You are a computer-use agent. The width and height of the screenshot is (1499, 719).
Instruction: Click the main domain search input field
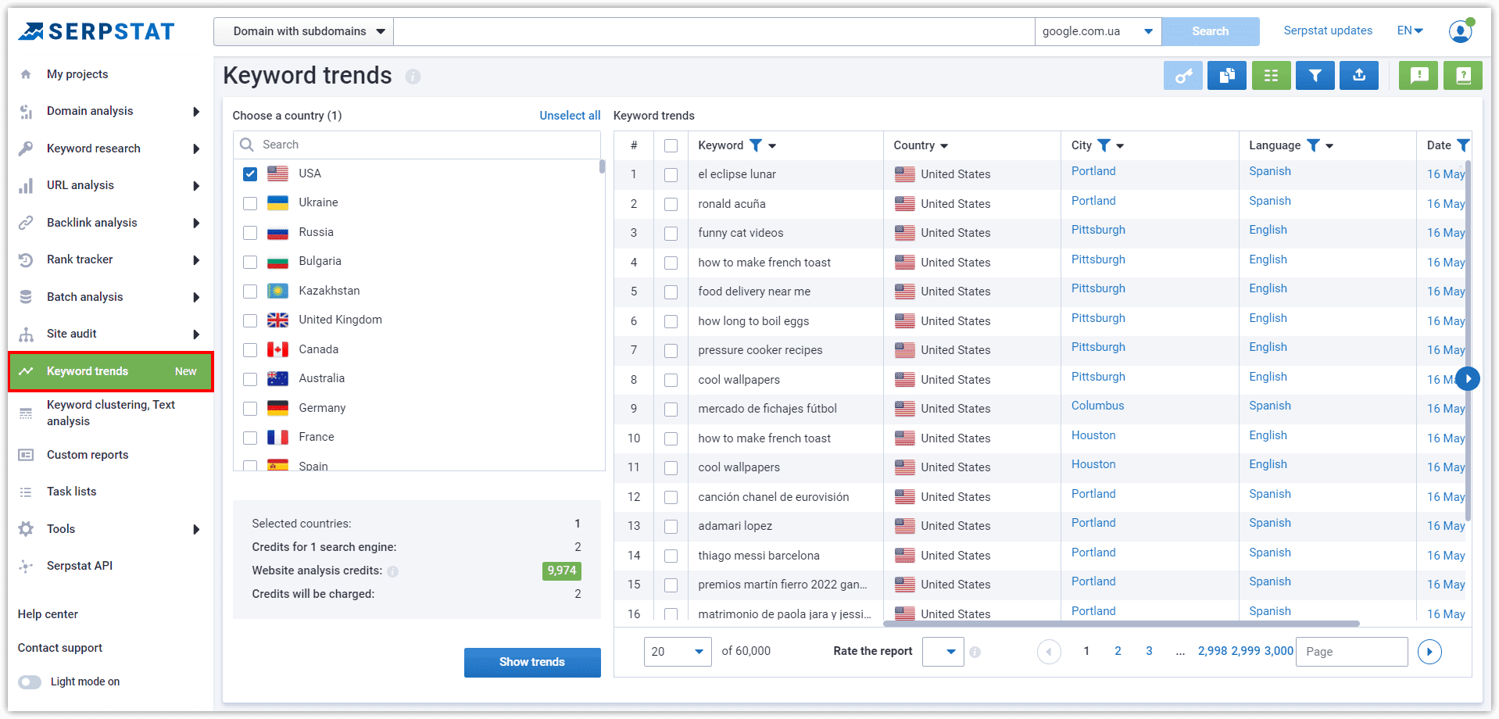tap(714, 31)
